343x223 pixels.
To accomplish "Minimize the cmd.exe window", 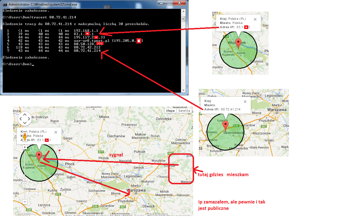I will [161, 3].
